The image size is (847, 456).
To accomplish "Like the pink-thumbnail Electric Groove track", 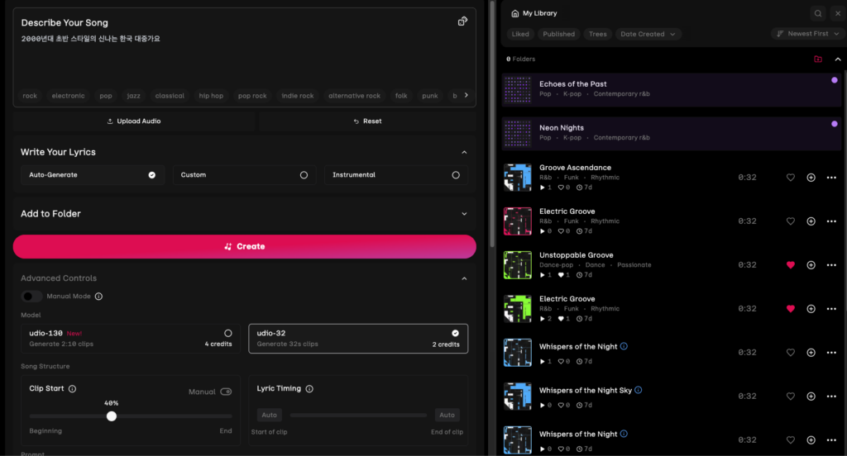I will click(x=790, y=221).
